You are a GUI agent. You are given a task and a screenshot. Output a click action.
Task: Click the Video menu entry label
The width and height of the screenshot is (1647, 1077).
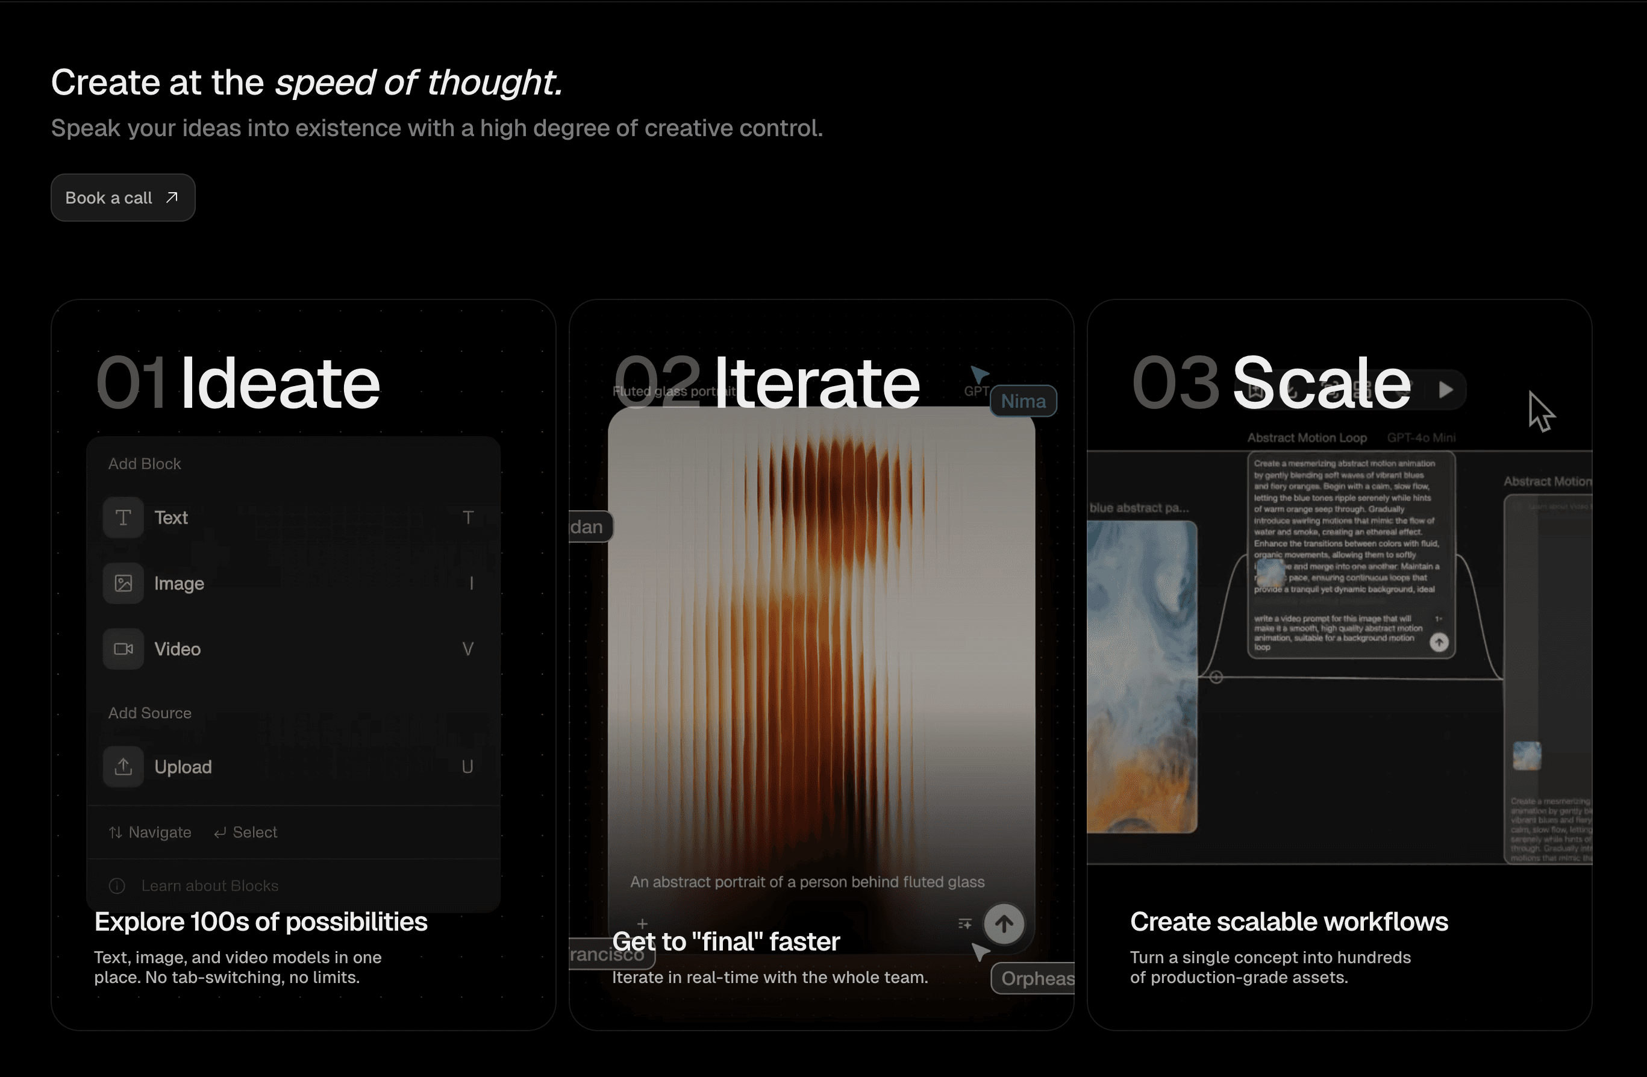pos(177,649)
